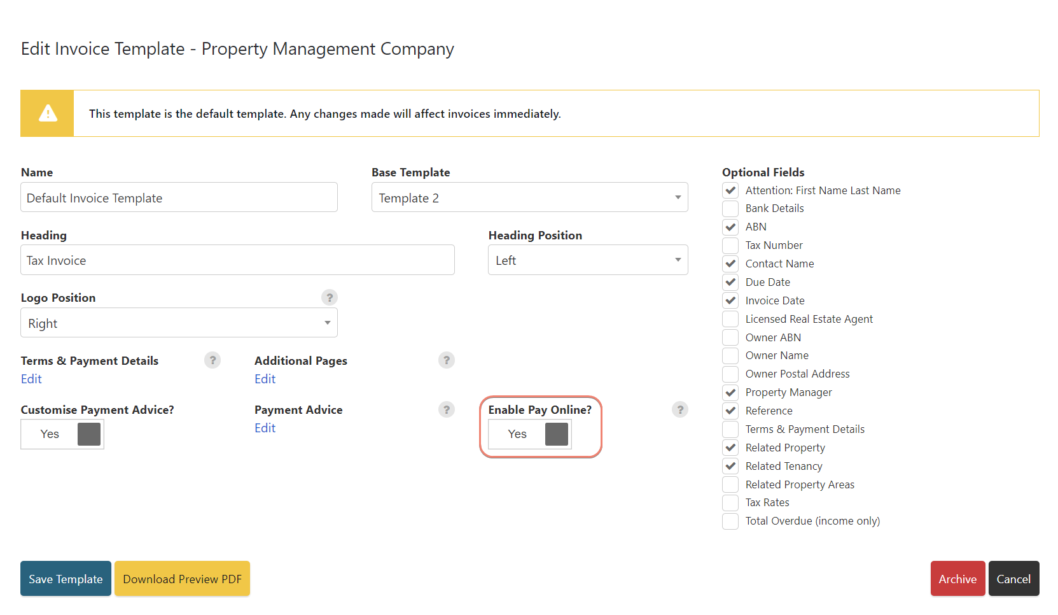The image size is (1058, 615).
Task: Click the yellow warning triangle icon
Action: click(48, 113)
